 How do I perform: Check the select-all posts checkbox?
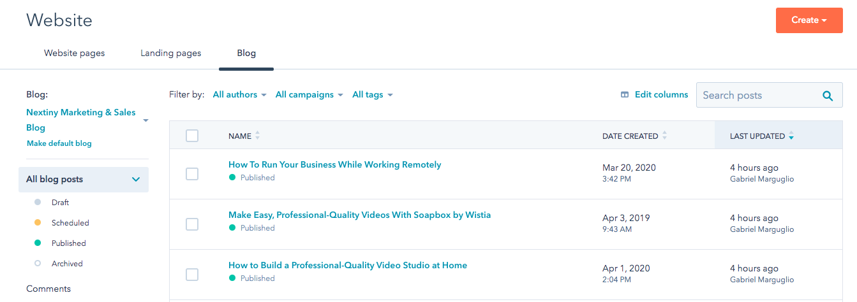coord(192,136)
